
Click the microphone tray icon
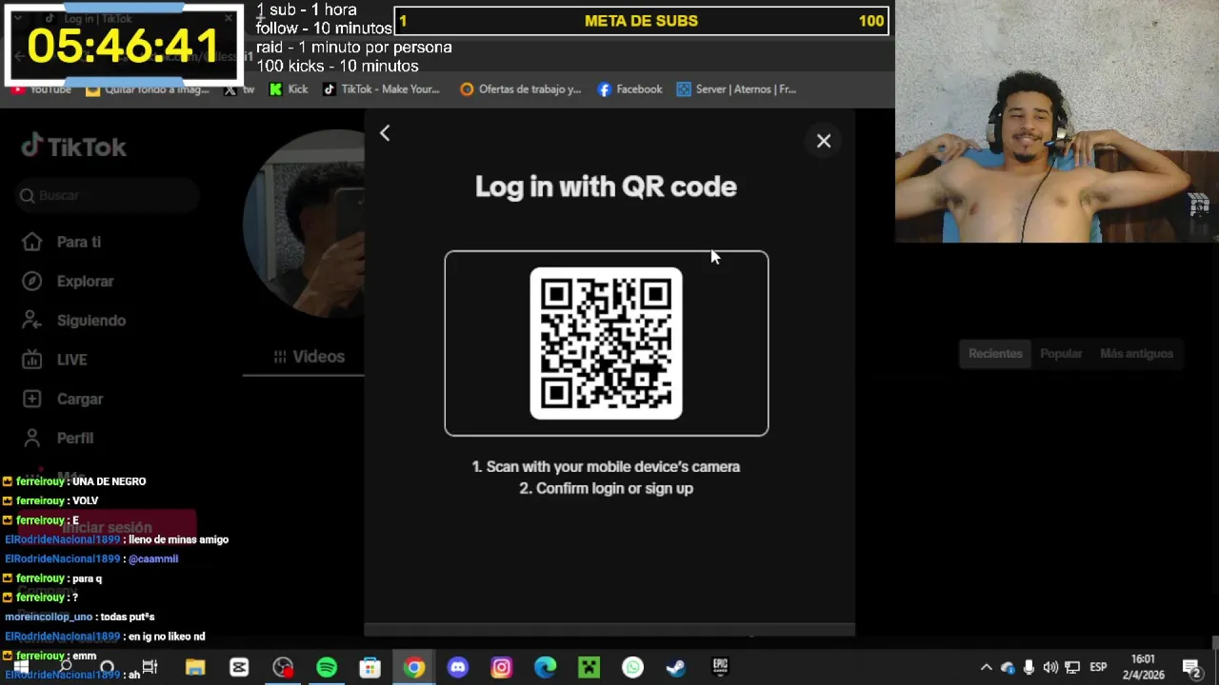[1029, 668]
